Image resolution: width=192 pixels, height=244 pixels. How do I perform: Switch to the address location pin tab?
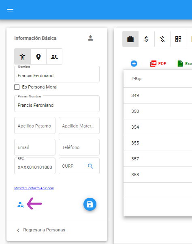pos(38,56)
